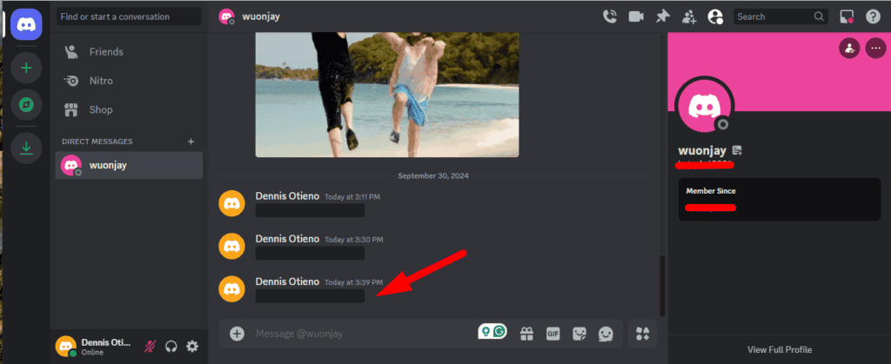Start a video call

(x=636, y=16)
